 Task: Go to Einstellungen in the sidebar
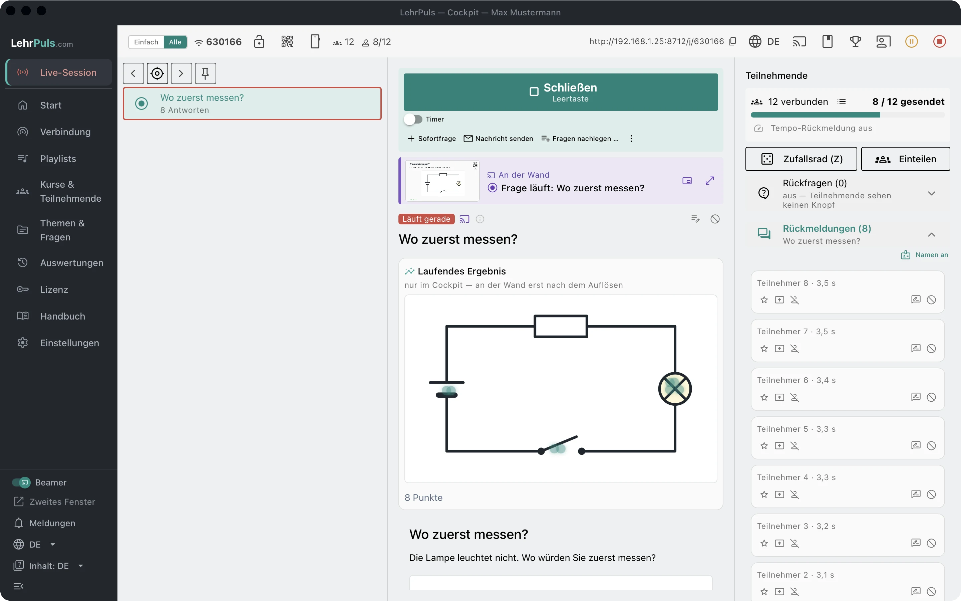coord(59,343)
